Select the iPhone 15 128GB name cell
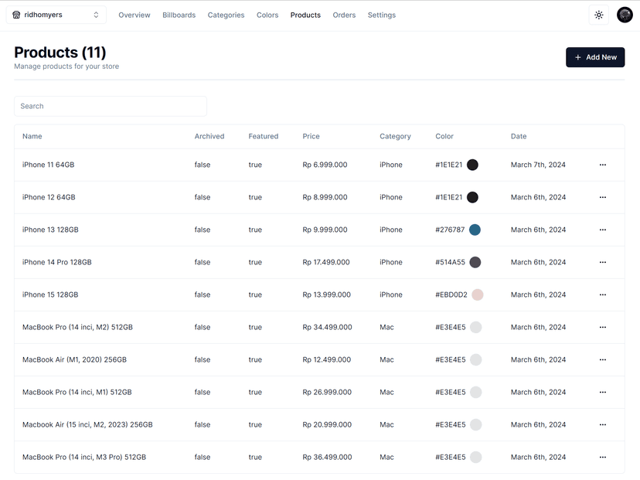This screenshot has width=640, height=480. pyautogui.click(x=50, y=294)
